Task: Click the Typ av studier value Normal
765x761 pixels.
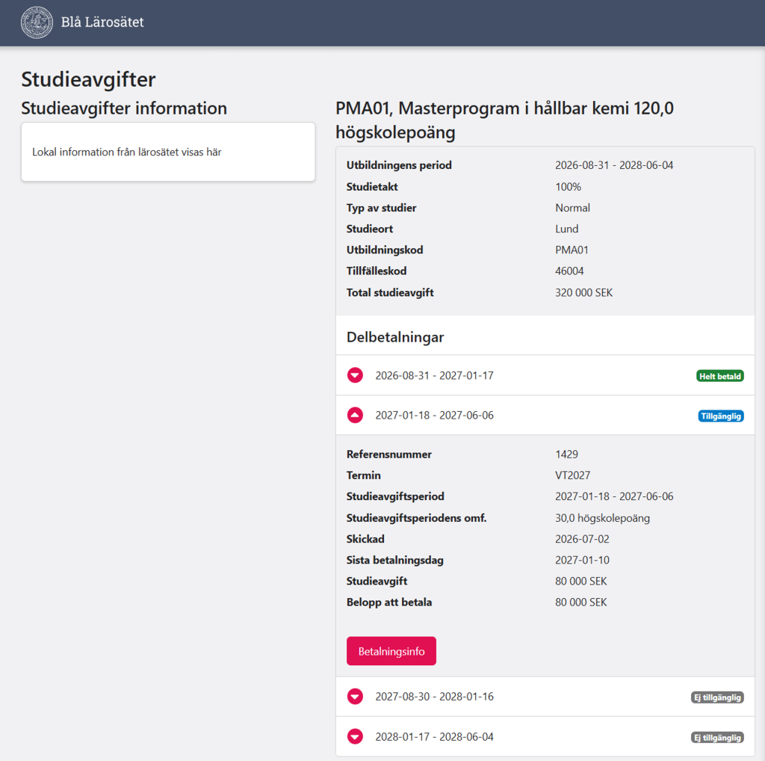Action: 572,208
